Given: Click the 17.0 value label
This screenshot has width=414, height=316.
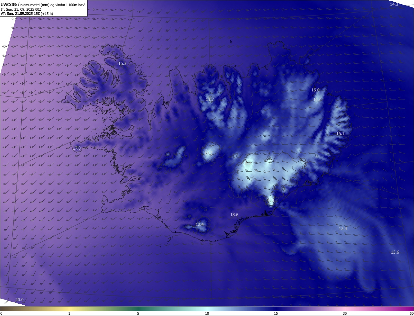Looking at the screenshot, I should click(77, 148).
